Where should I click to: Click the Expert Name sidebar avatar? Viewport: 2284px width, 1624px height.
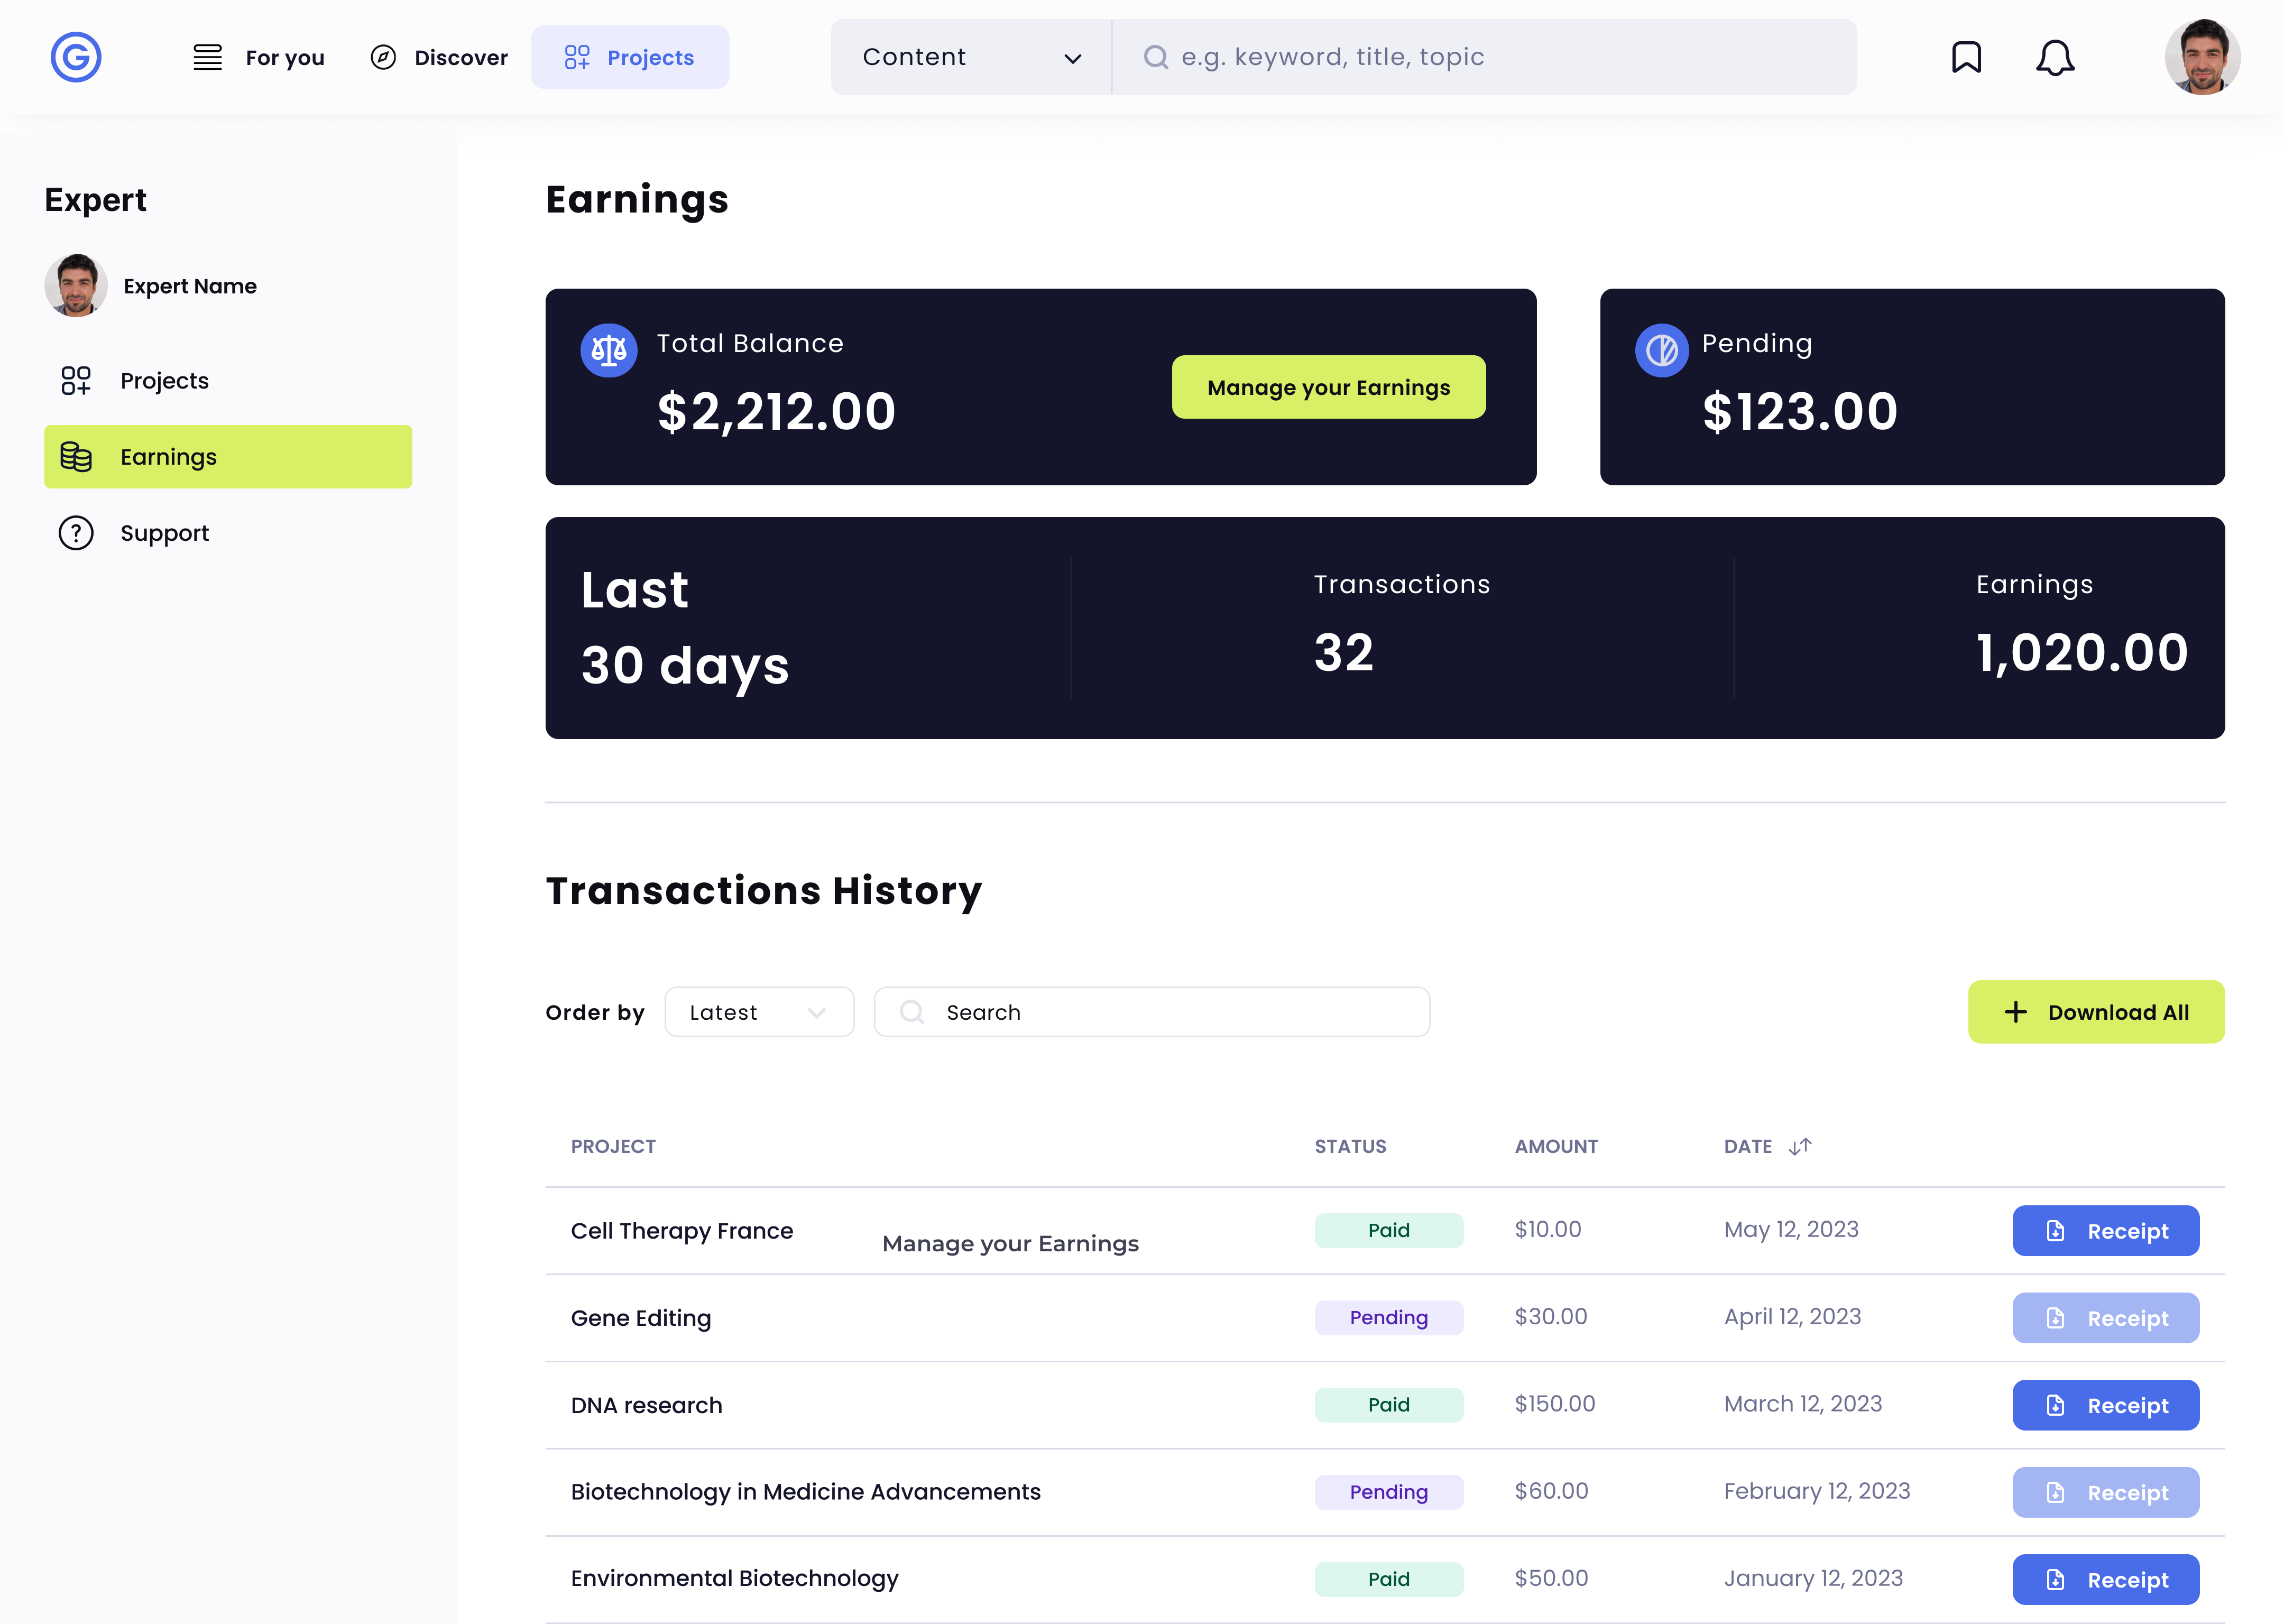click(x=76, y=286)
